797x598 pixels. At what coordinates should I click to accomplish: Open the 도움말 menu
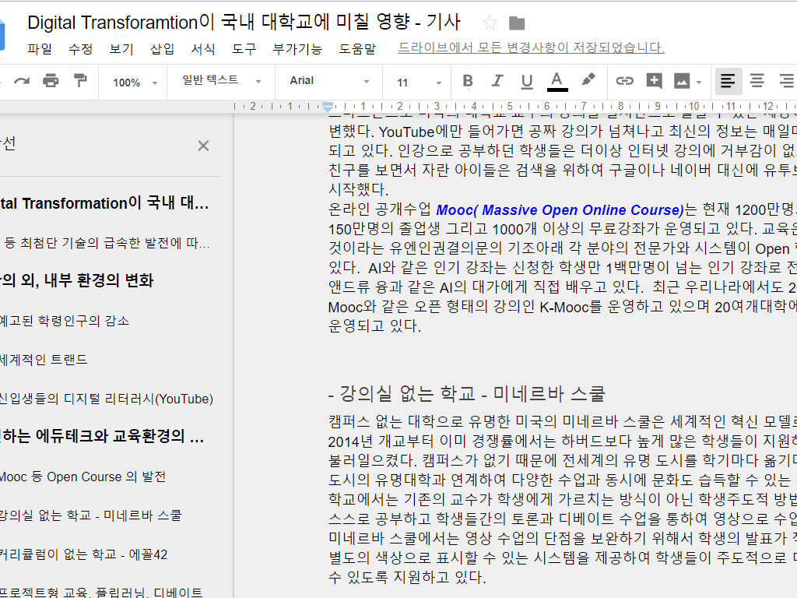[357, 49]
